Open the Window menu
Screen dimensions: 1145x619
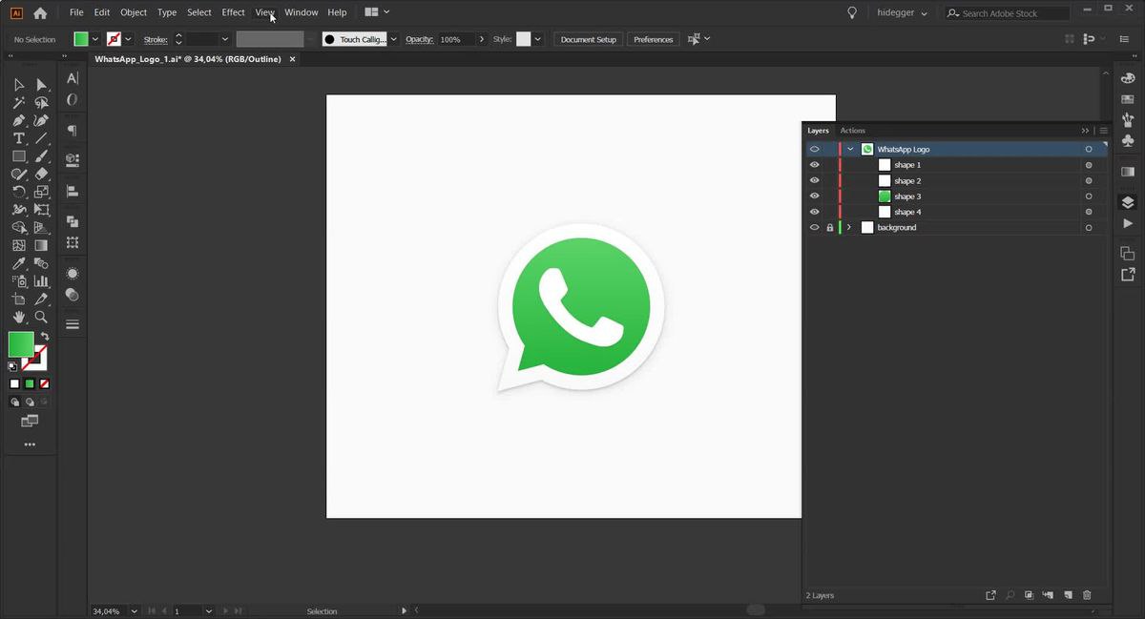tap(302, 12)
